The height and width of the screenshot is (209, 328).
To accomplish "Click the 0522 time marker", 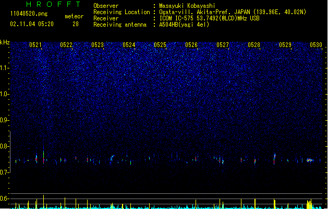I will point(66,45).
